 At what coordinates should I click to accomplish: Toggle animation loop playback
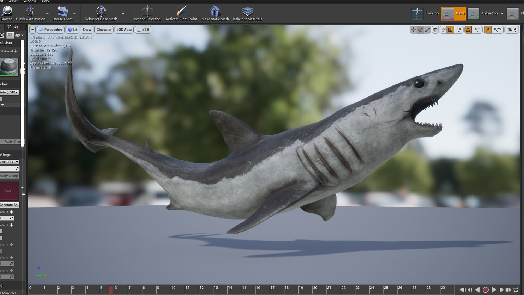point(516,290)
